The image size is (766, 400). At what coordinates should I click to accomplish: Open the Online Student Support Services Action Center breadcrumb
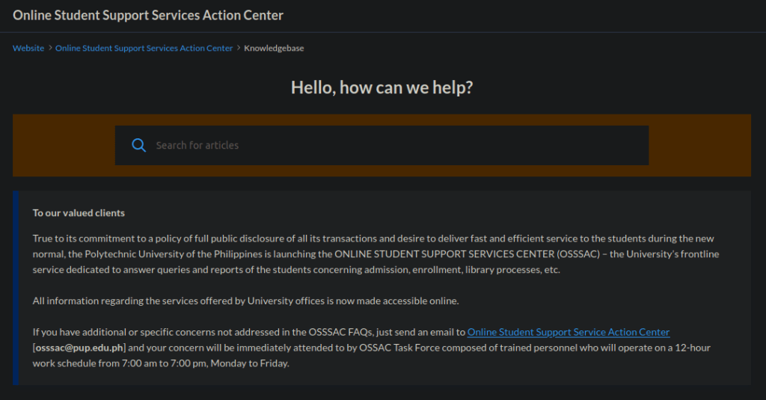(144, 48)
